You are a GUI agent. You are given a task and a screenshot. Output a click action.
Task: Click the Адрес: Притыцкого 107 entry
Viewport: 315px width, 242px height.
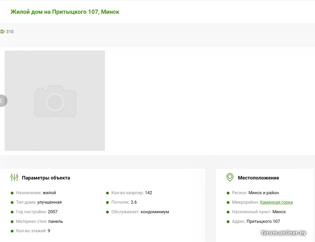click(x=256, y=221)
